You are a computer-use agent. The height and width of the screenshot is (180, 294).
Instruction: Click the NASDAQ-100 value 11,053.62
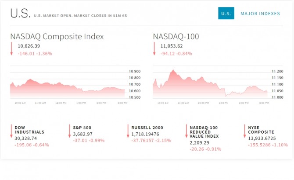pos(172,46)
